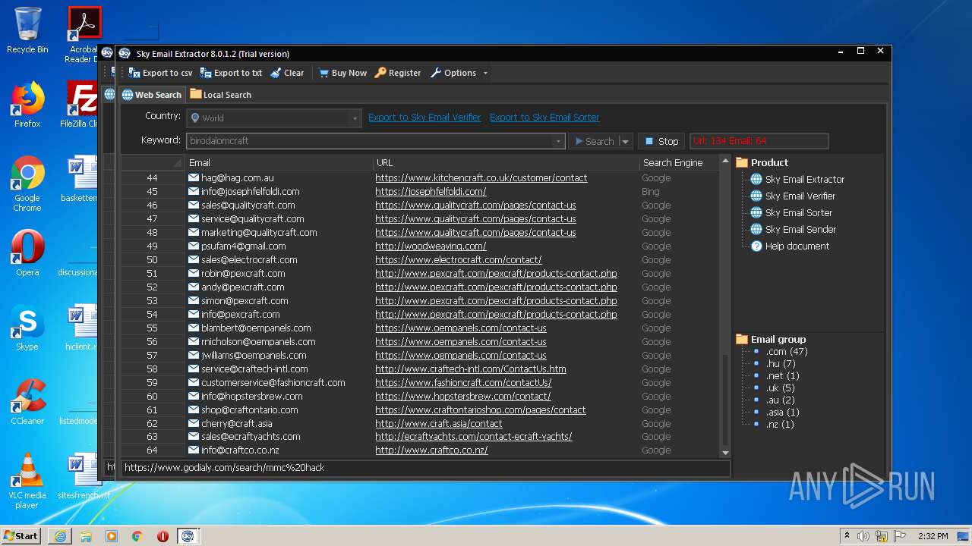Screen dimensions: 972x546
Task: Click Sky Email Extractor taskbar icon
Action: pos(188,536)
